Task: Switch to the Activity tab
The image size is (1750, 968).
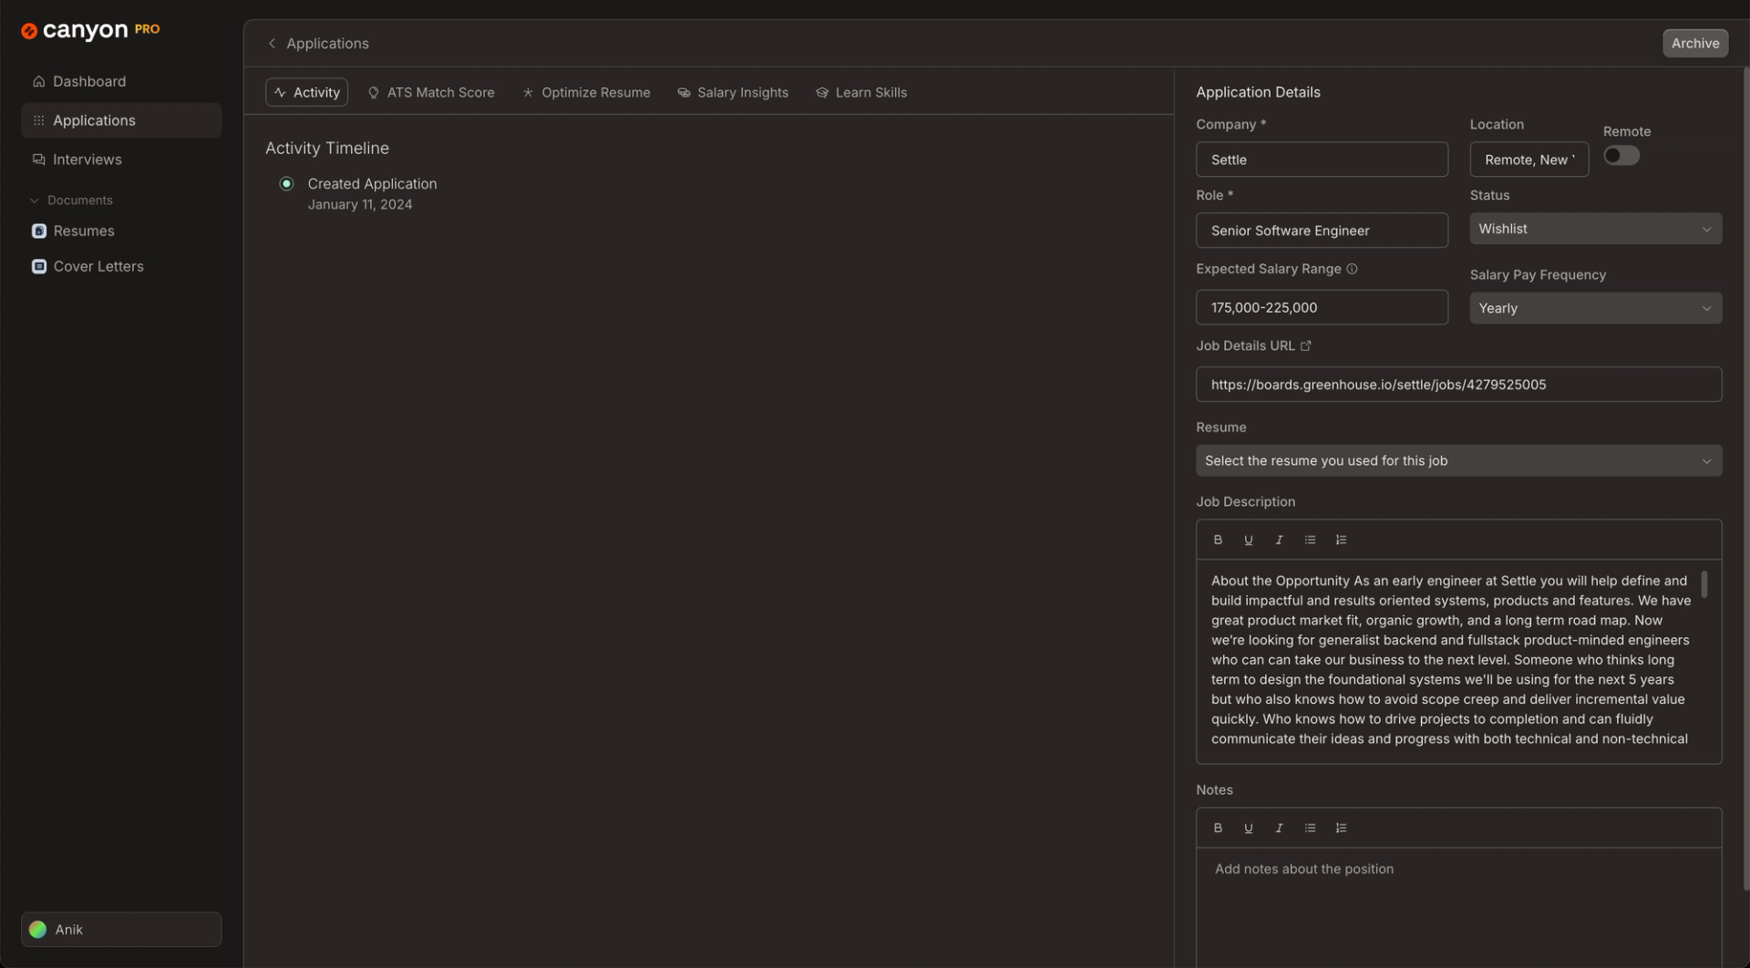Action: tap(306, 92)
